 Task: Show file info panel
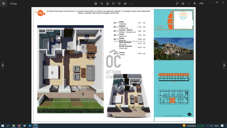click(119, 3)
